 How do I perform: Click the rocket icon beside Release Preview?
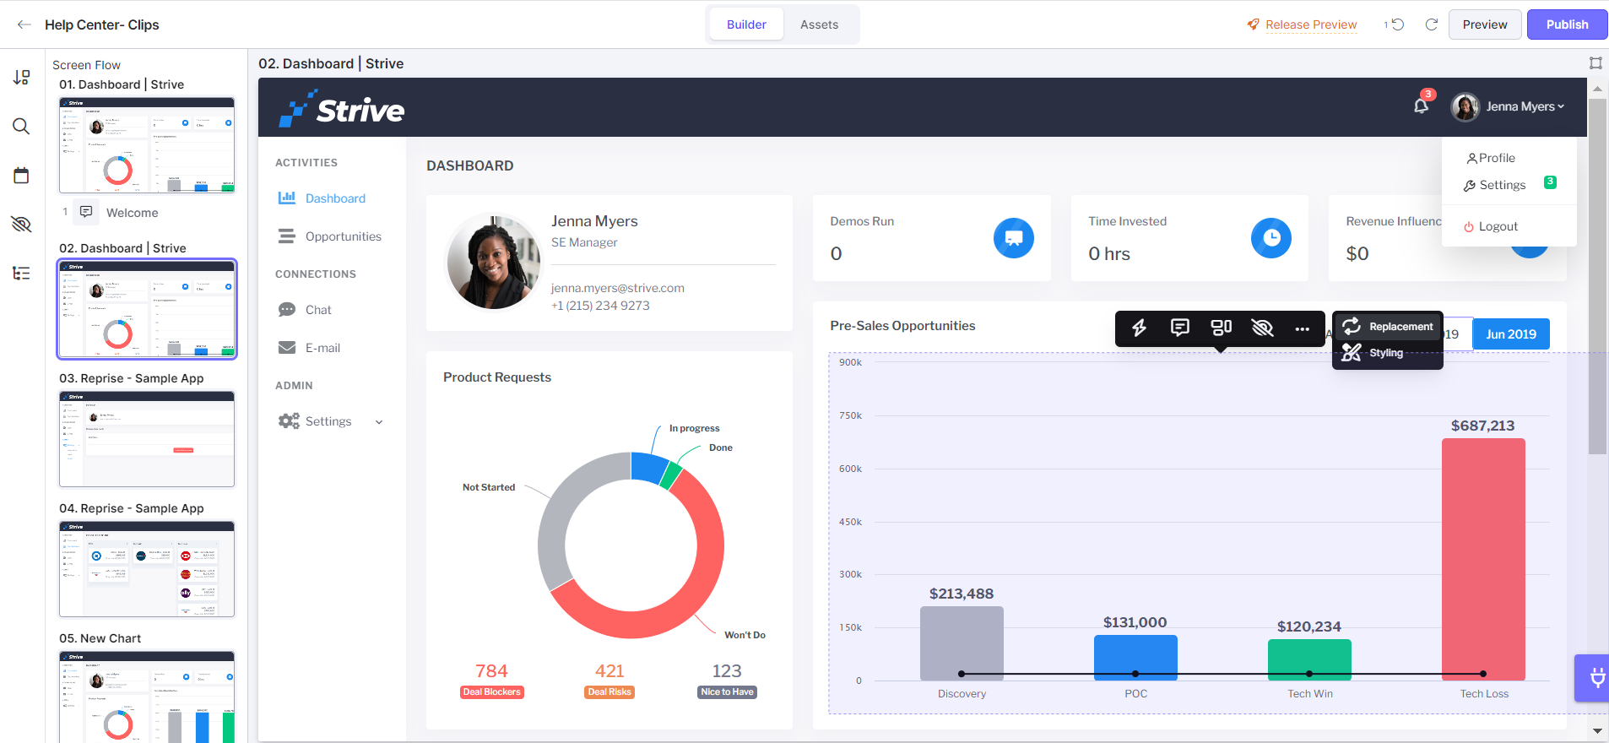(x=1254, y=24)
